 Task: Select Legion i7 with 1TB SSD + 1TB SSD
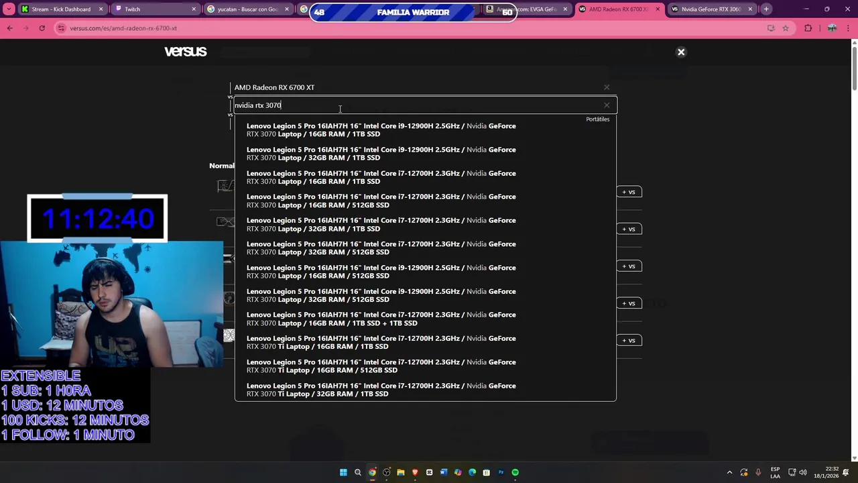(425, 319)
